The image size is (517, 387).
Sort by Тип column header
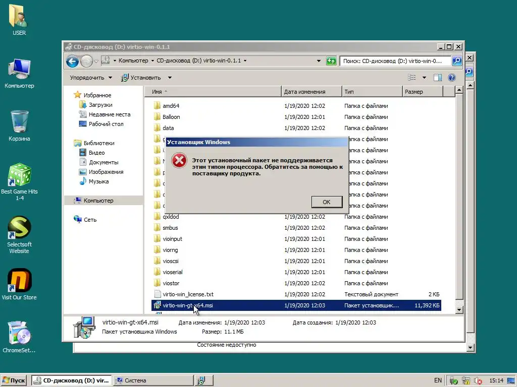point(372,92)
